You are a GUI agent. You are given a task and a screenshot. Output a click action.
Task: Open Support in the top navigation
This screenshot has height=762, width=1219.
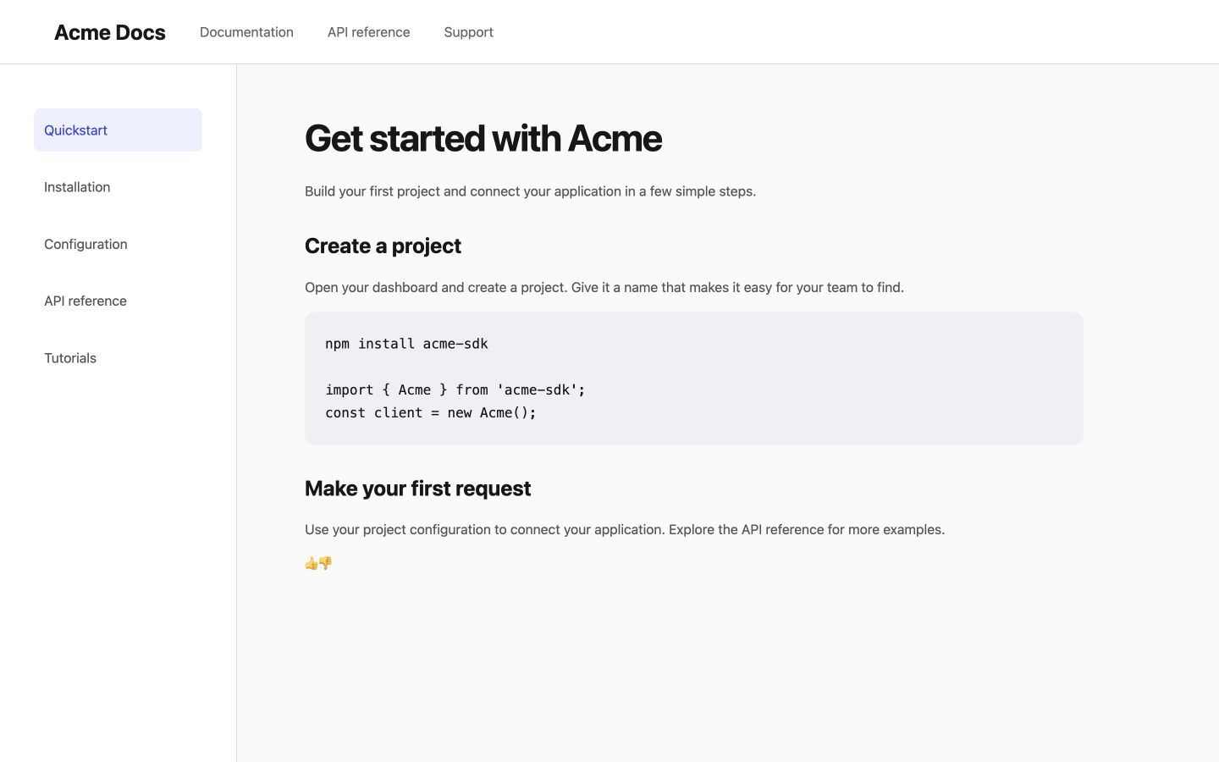point(468,32)
